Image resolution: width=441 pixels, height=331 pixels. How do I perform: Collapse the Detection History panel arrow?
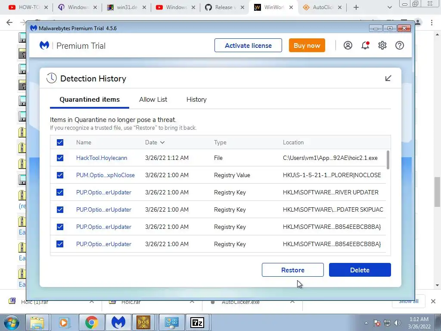coord(388,78)
